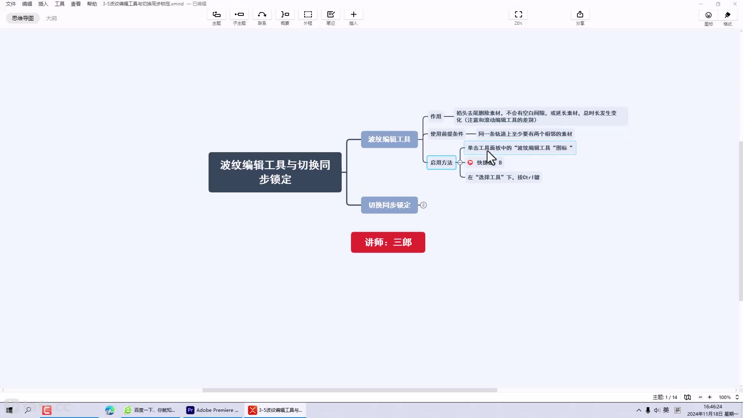
Task: Switch to Adobe Premiere taskbar window
Action: pos(212,410)
